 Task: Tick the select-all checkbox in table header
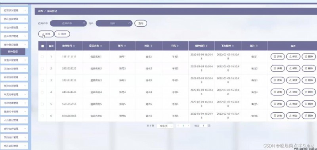pos(42,46)
